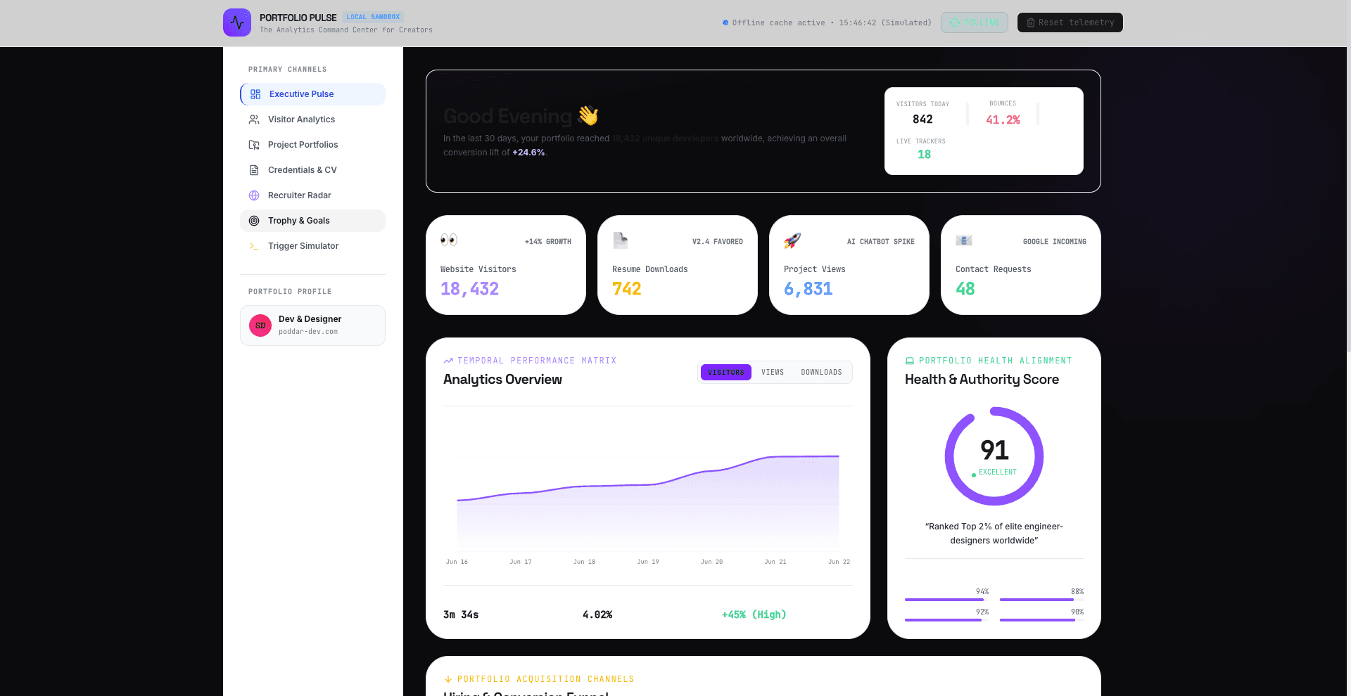Open Visitor Analytics channel
Screen dimensions: 1351x696
coord(313,120)
